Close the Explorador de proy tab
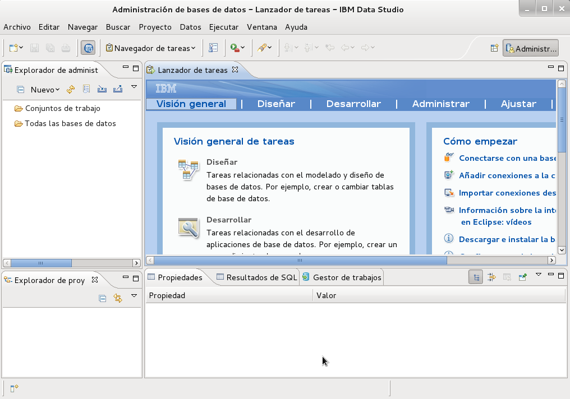The image size is (570, 399). tap(95, 280)
